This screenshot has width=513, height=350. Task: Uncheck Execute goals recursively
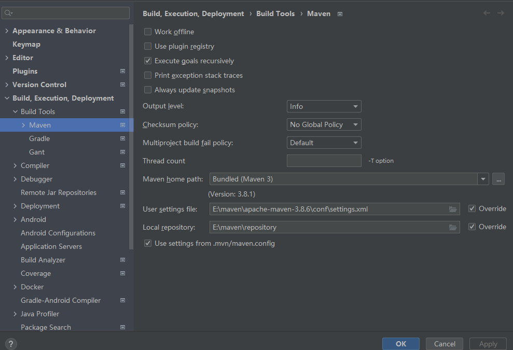[x=148, y=61]
